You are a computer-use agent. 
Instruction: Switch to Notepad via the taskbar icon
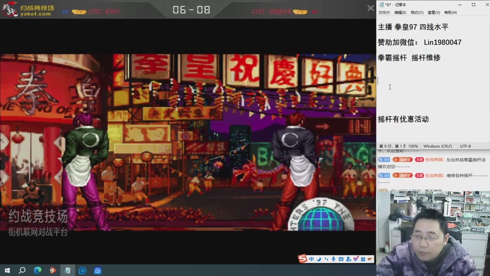click(x=67, y=270)
